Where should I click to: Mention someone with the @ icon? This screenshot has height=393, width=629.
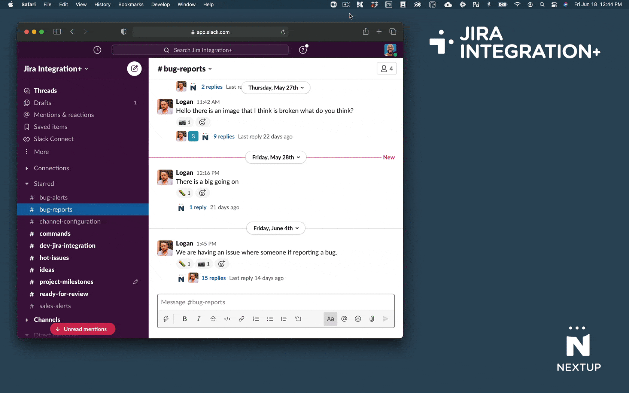click(344, 319)
